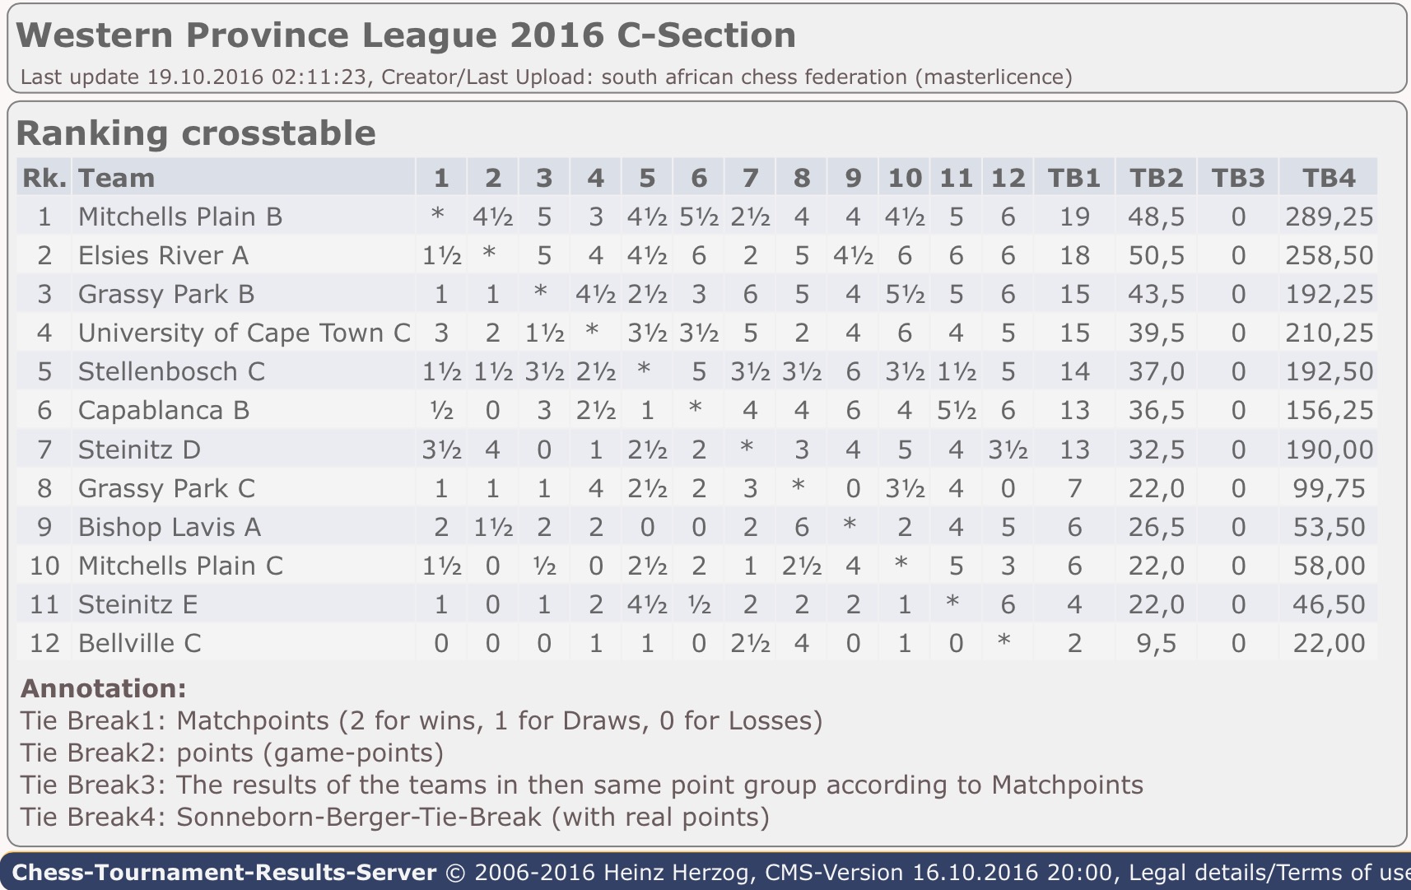
Task: Select the Capablanca B team row
Action: pos(163,410)
